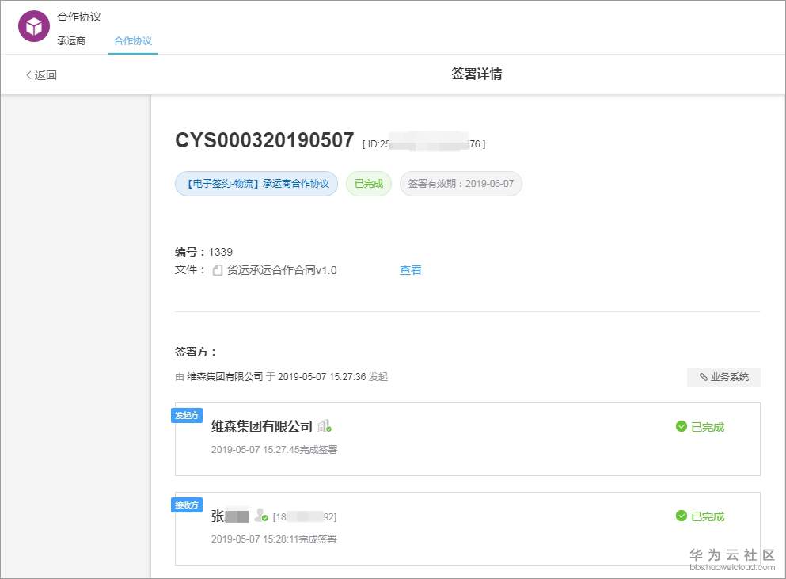The height and width of the screenshot is (579, 786).
Task: Click the 签署详情 page heading
Action: (x=477, y=74)
